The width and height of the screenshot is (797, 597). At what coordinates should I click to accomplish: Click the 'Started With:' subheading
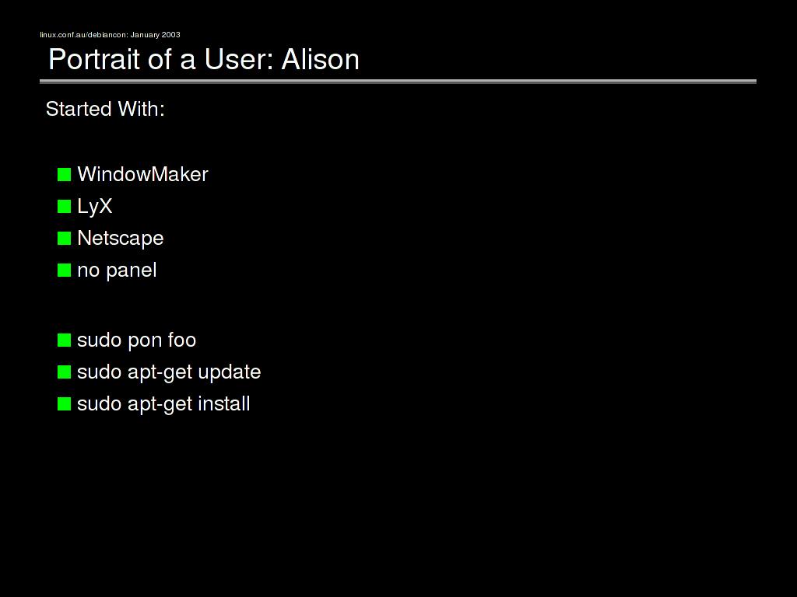point(105,109)
